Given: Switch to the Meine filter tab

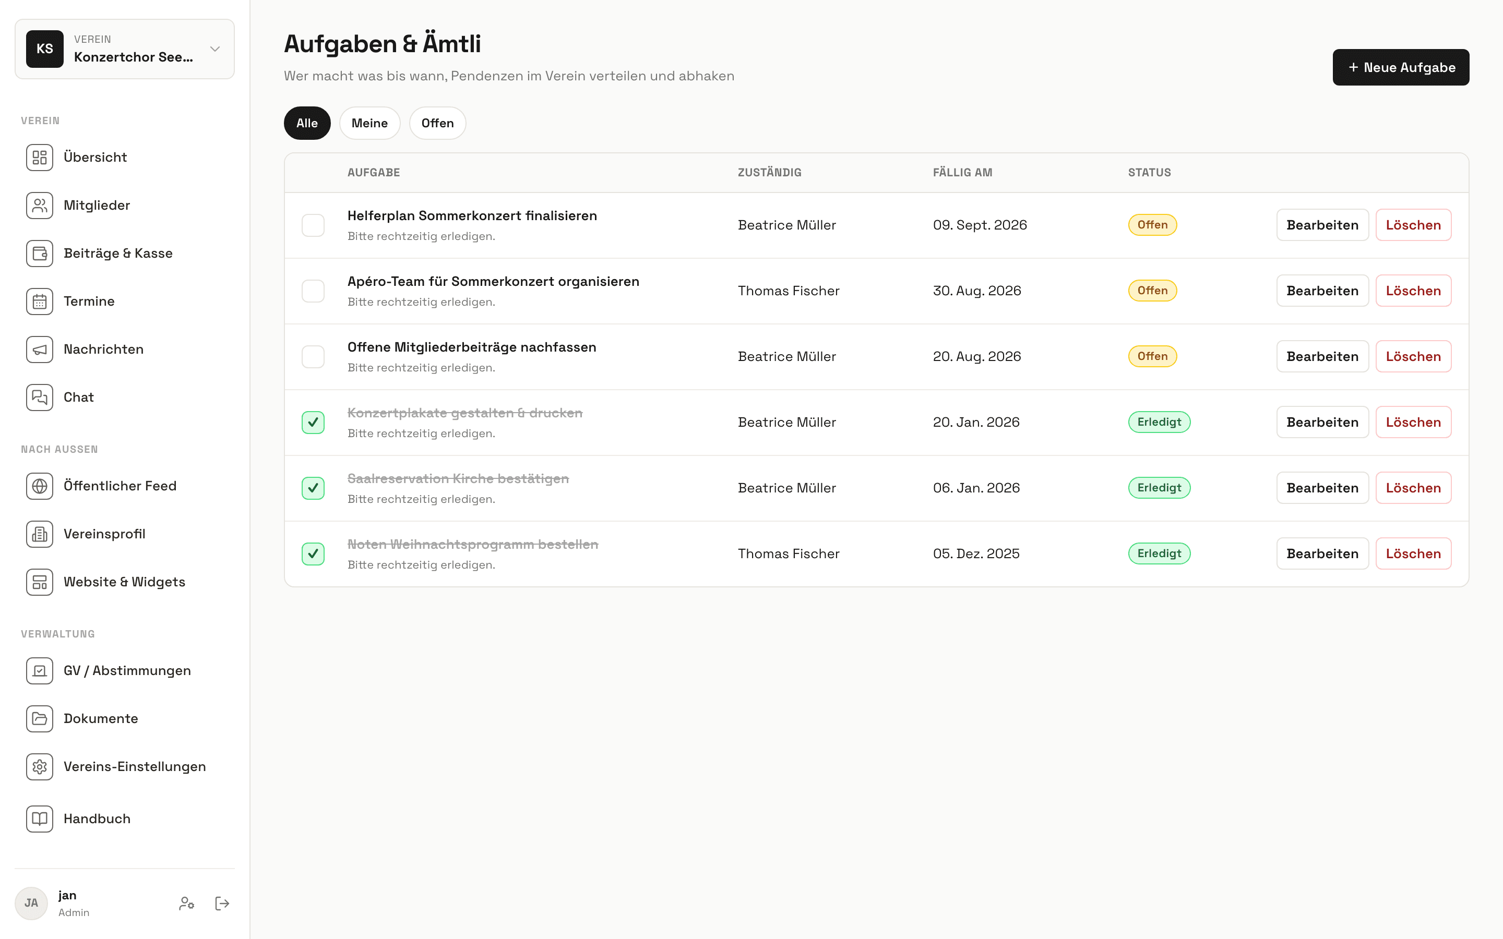Looking at the screenshot, I should click(369, 123).
